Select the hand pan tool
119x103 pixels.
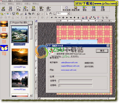pos(50,14)
